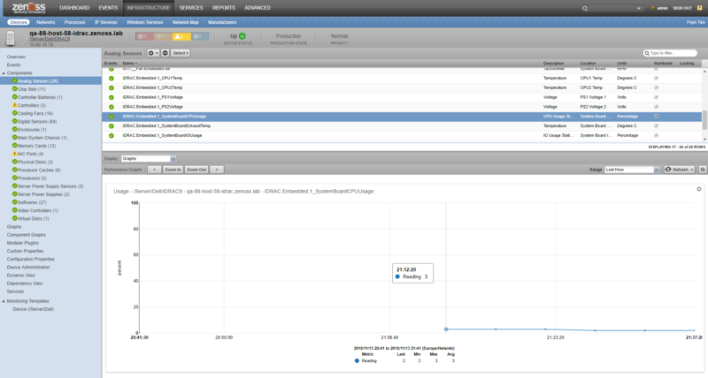Click the Zenoss logo
Image resolution: width=708 pixels, height=378 pixels.
(28, 8)
